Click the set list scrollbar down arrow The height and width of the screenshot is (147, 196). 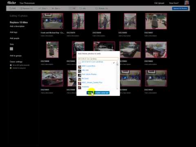tap(117, 89)
